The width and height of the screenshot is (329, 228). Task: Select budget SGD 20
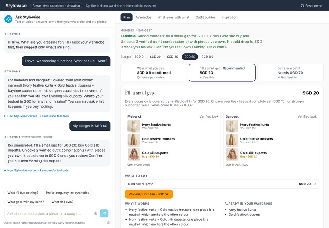[155, 57]
